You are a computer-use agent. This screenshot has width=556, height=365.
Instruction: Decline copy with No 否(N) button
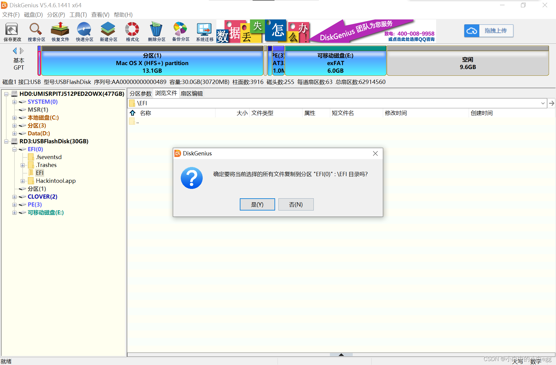pos(296,204)
